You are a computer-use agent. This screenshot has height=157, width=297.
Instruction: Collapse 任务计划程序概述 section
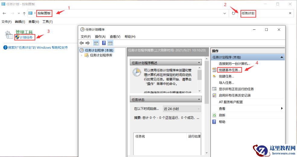click(x=199, y=62)
